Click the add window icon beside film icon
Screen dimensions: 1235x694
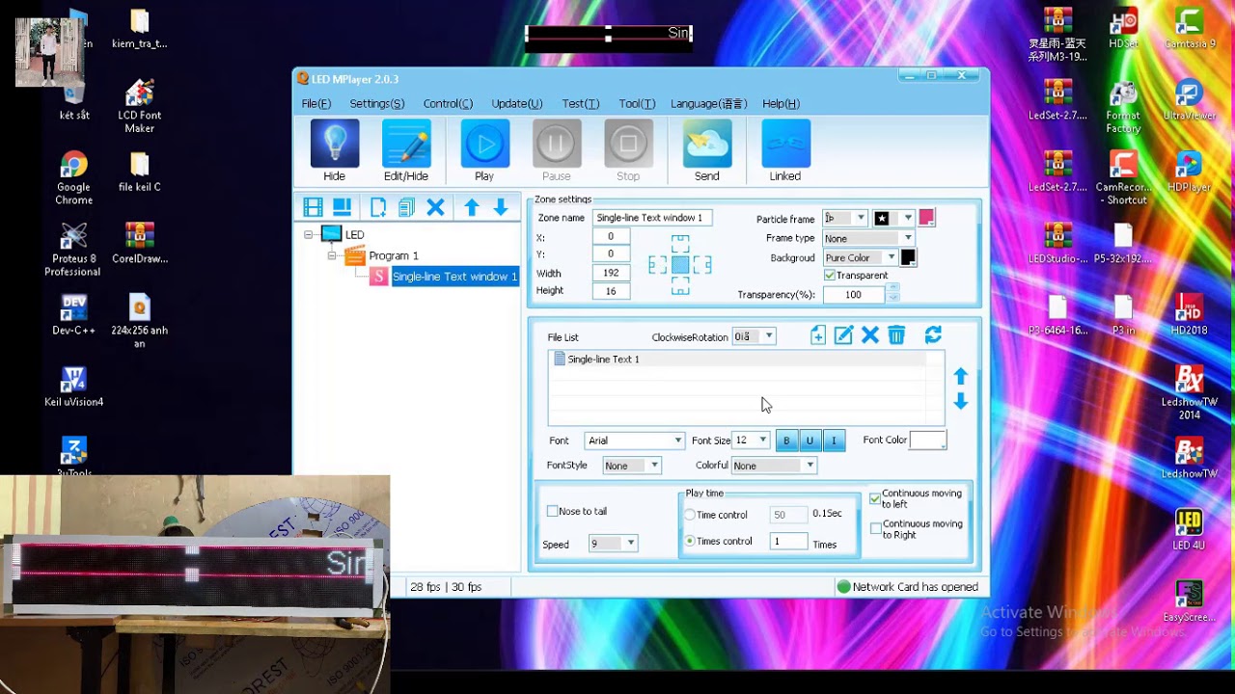click(342, 207)
